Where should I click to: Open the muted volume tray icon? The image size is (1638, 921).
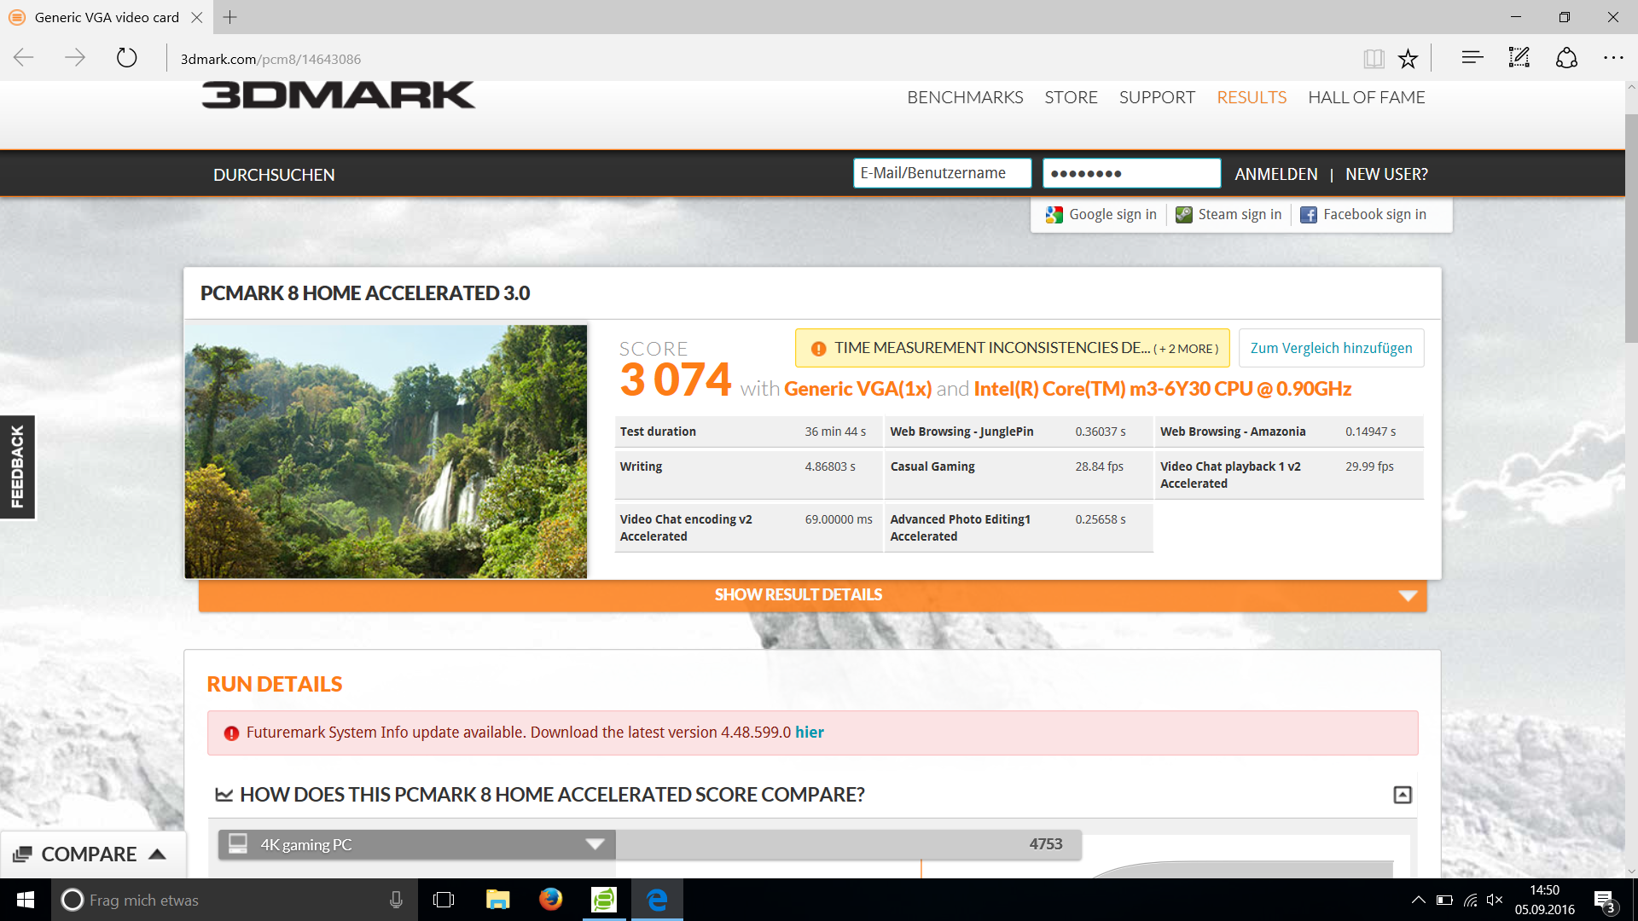pos(1495,900)
